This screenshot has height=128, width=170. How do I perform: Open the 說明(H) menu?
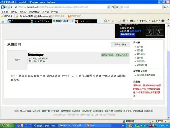pos(55,12)
